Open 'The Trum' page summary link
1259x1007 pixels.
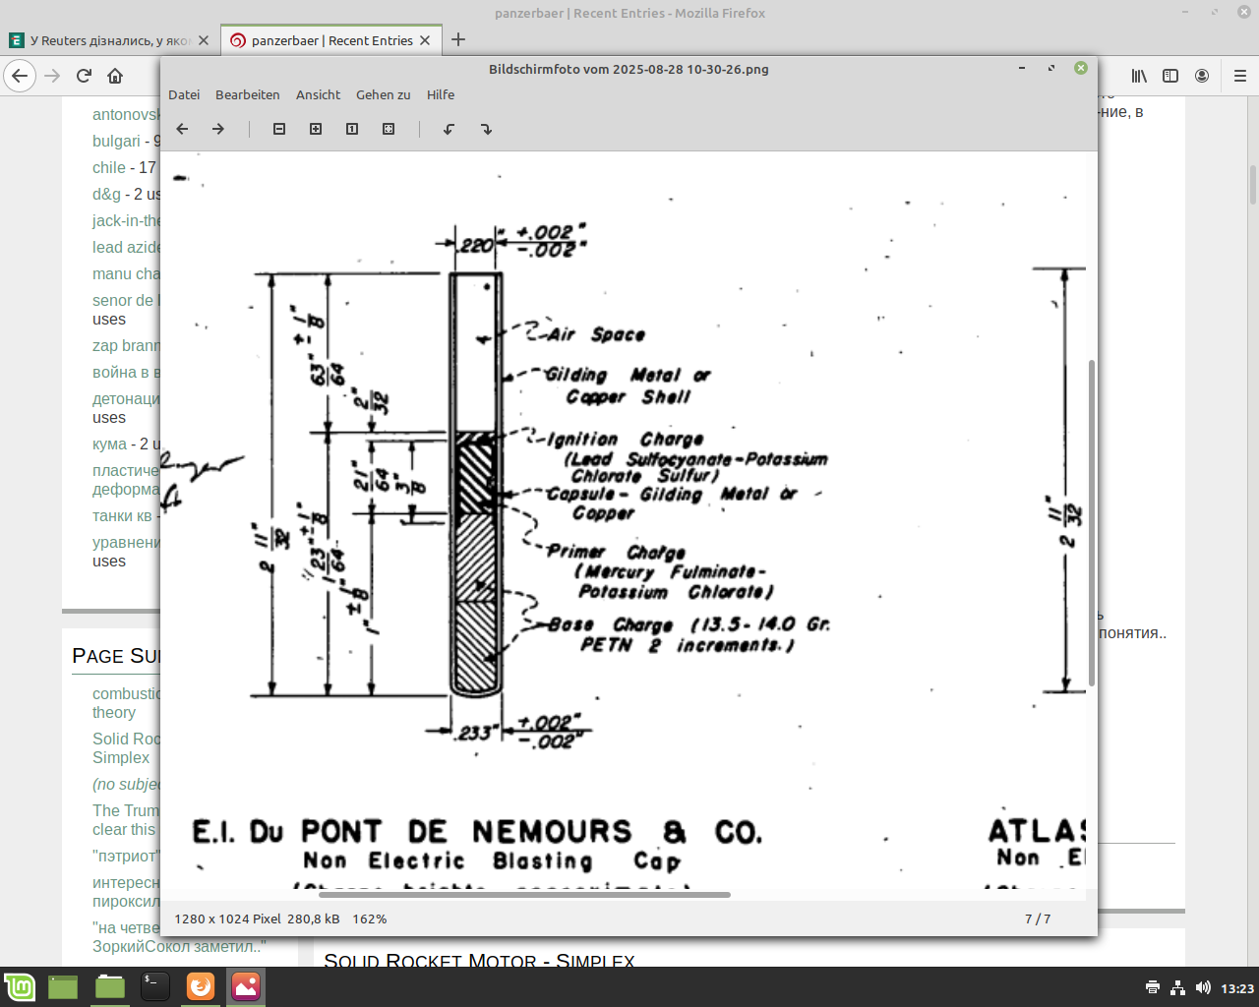(126, 820)
